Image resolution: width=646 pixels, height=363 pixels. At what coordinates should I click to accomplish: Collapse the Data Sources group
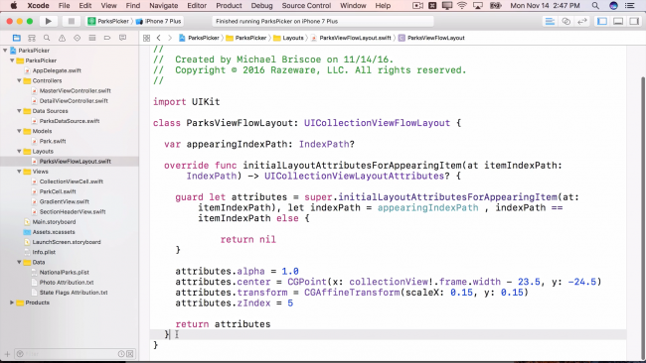(19, 111)
